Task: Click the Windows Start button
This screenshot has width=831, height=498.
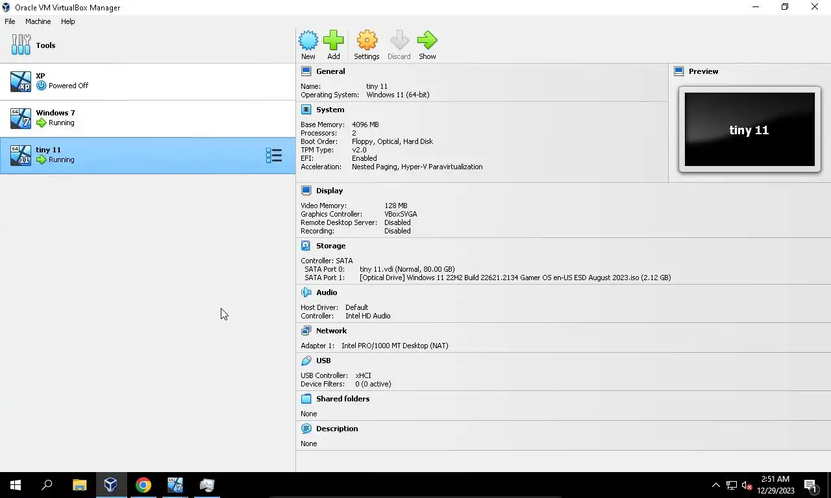Action: (x=16, y=485)
